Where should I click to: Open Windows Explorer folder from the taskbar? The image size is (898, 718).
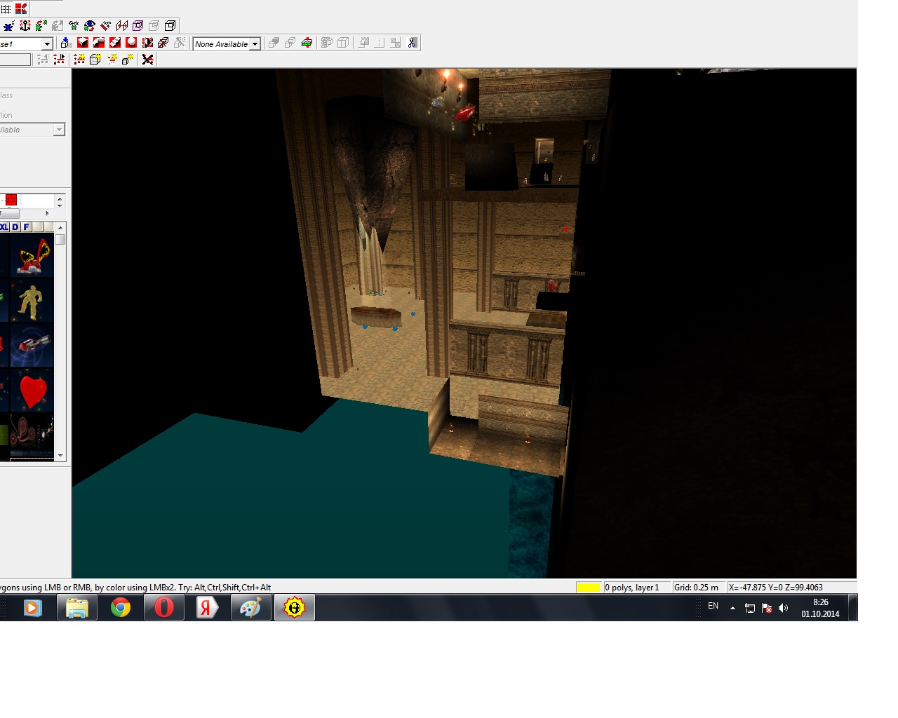(x=77, y=607)
